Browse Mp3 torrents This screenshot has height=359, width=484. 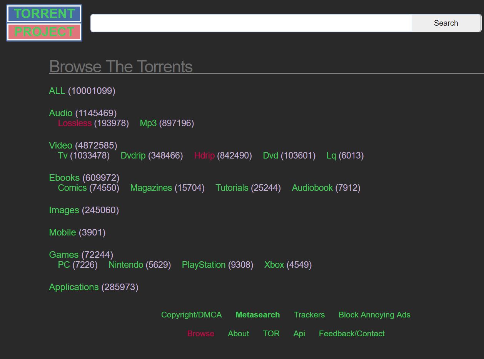coord(148,123)
